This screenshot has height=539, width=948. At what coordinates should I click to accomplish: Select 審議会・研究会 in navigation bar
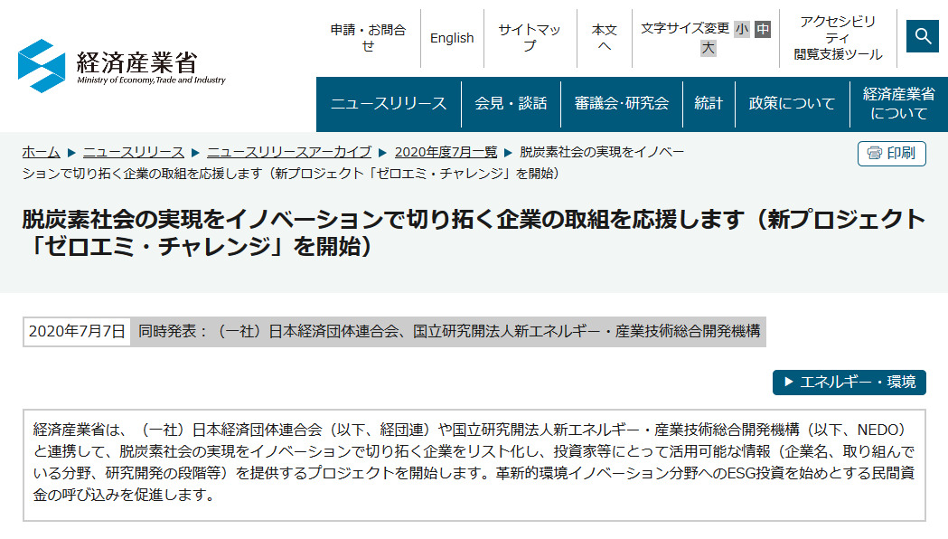621,104
